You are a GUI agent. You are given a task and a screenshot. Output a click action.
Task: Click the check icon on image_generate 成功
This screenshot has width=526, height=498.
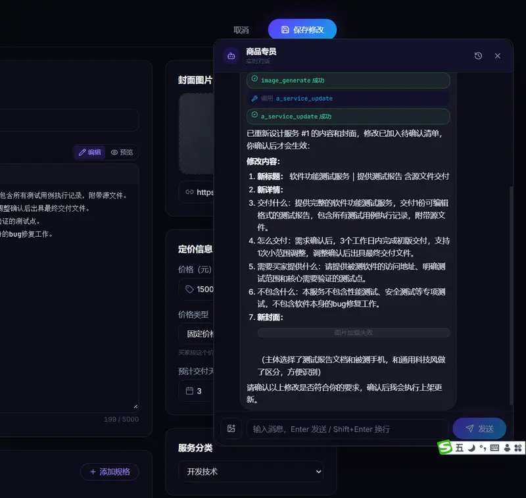pos(254,79)
